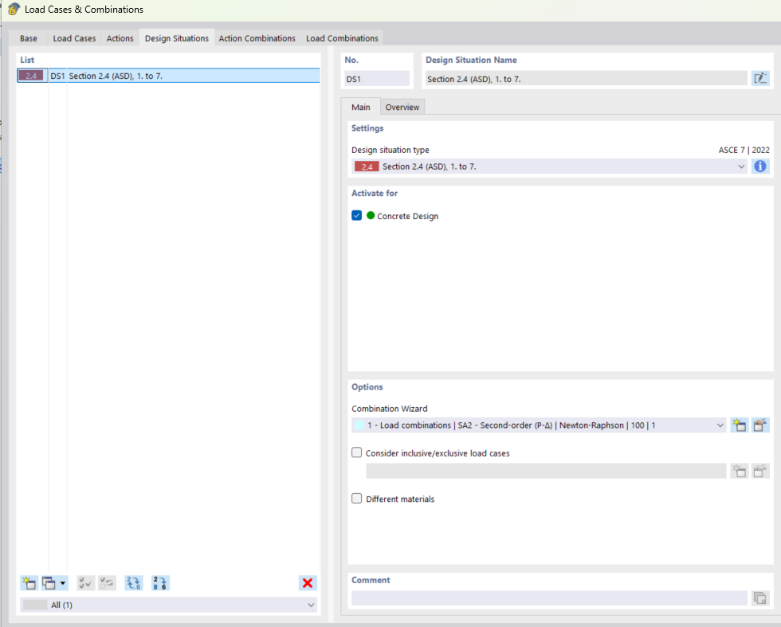Edit the combination wizard via icon
The width and height of the screenshot is (781, 627).
tap(760, 425)
